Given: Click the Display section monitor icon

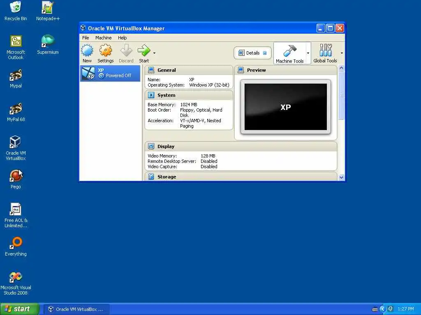Looking at the screenshot, I should pos(151,146).
